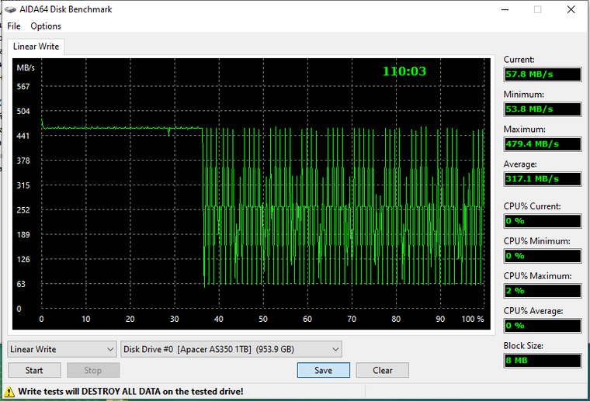Maximize the Disk Benchmark window
This screenshot has width=590, height=401.
[536, 9]
